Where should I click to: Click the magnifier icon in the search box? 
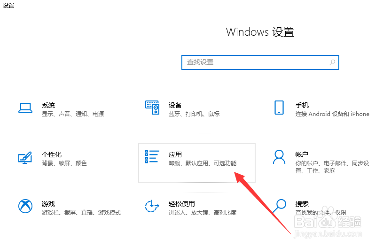coord(332,62)
